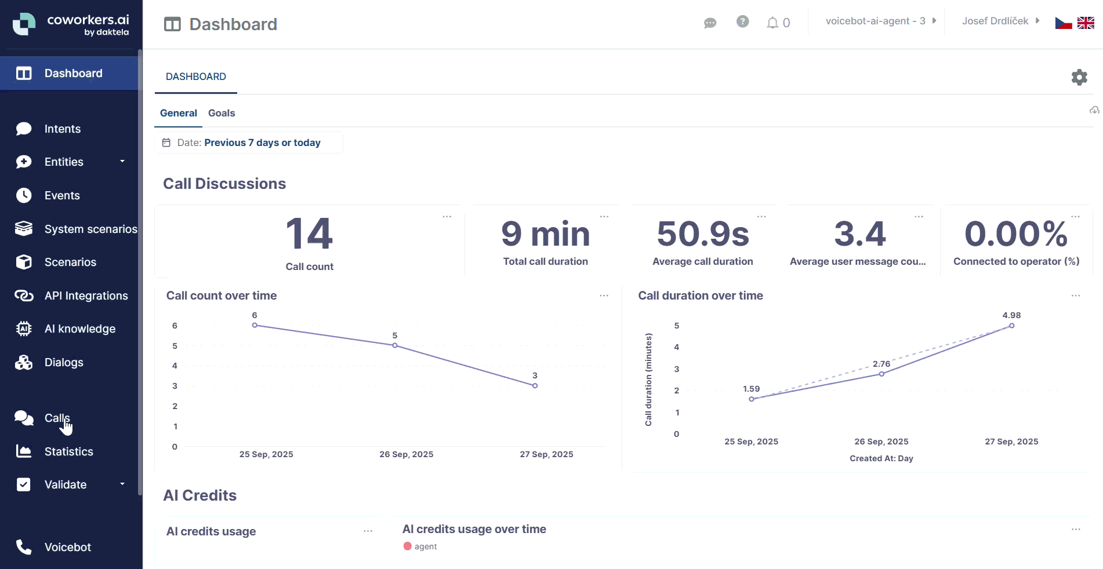1103x569 pixels.
Task: Open the notifications bell icon
Action: pos(772,23)
